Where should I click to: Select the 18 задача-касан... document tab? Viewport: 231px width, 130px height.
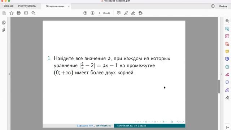56,6
